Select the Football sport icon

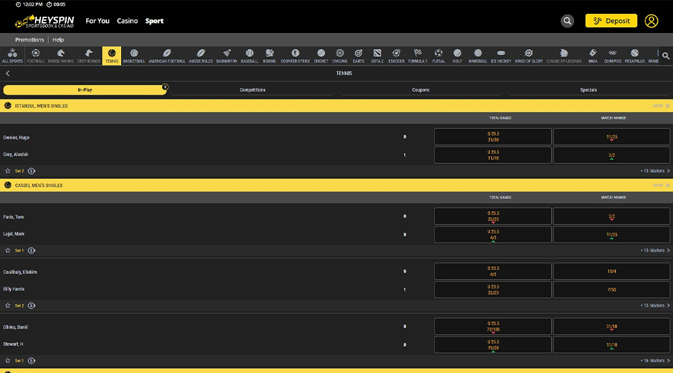(x=36, y=56)
